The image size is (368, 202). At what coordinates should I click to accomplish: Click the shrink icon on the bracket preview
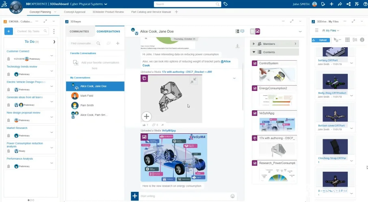[194, 80]
